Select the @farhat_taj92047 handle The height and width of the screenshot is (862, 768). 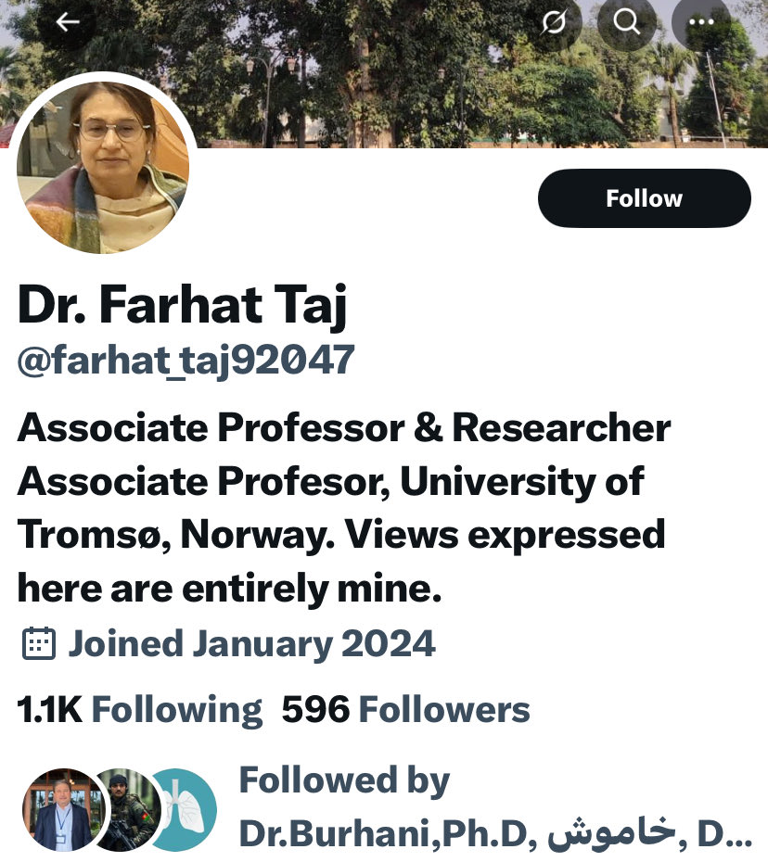[186, 361]
